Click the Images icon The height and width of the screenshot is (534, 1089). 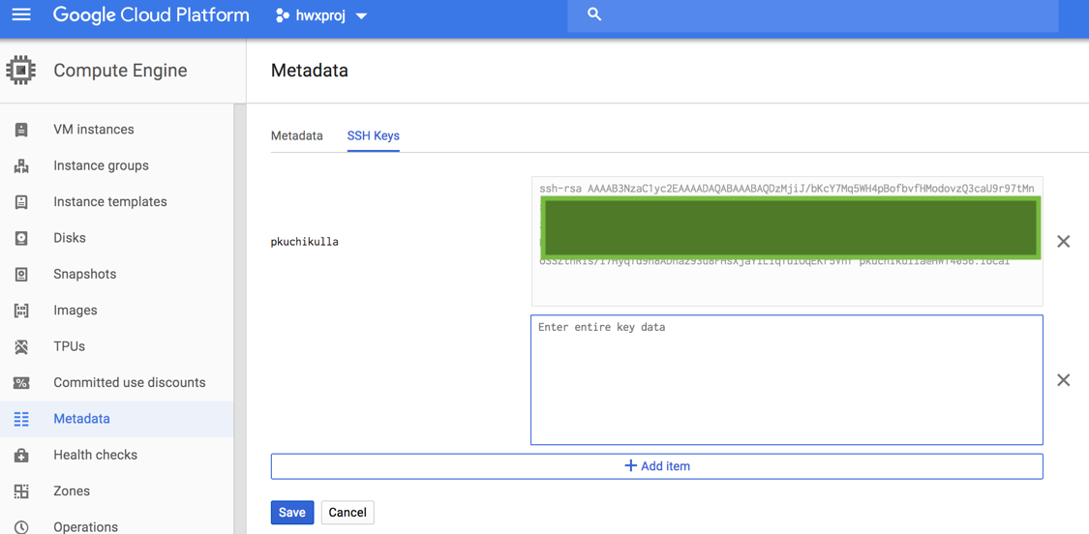(x=21, y=311)
